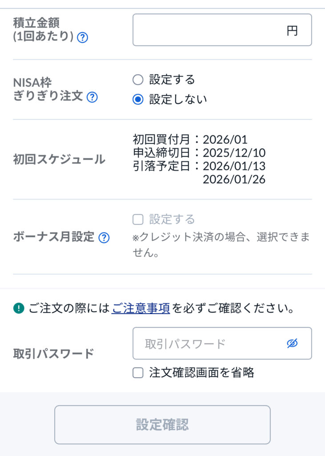Open the help icon beside 積立金額
The width and height of the screenshot is (325, 456).
tap(82, 38)
